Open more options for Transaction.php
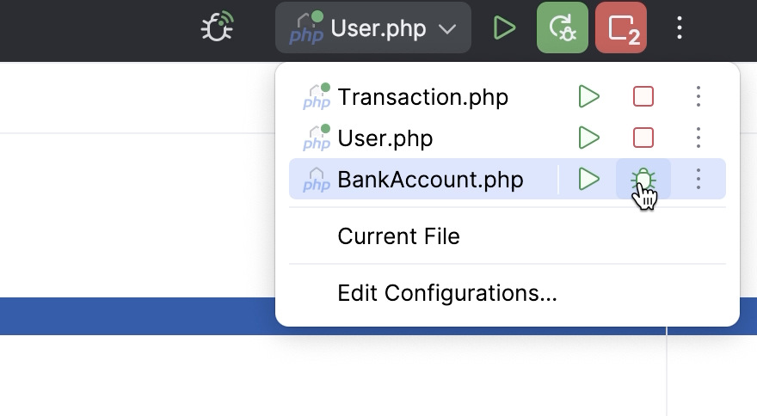 pos(699,96)
